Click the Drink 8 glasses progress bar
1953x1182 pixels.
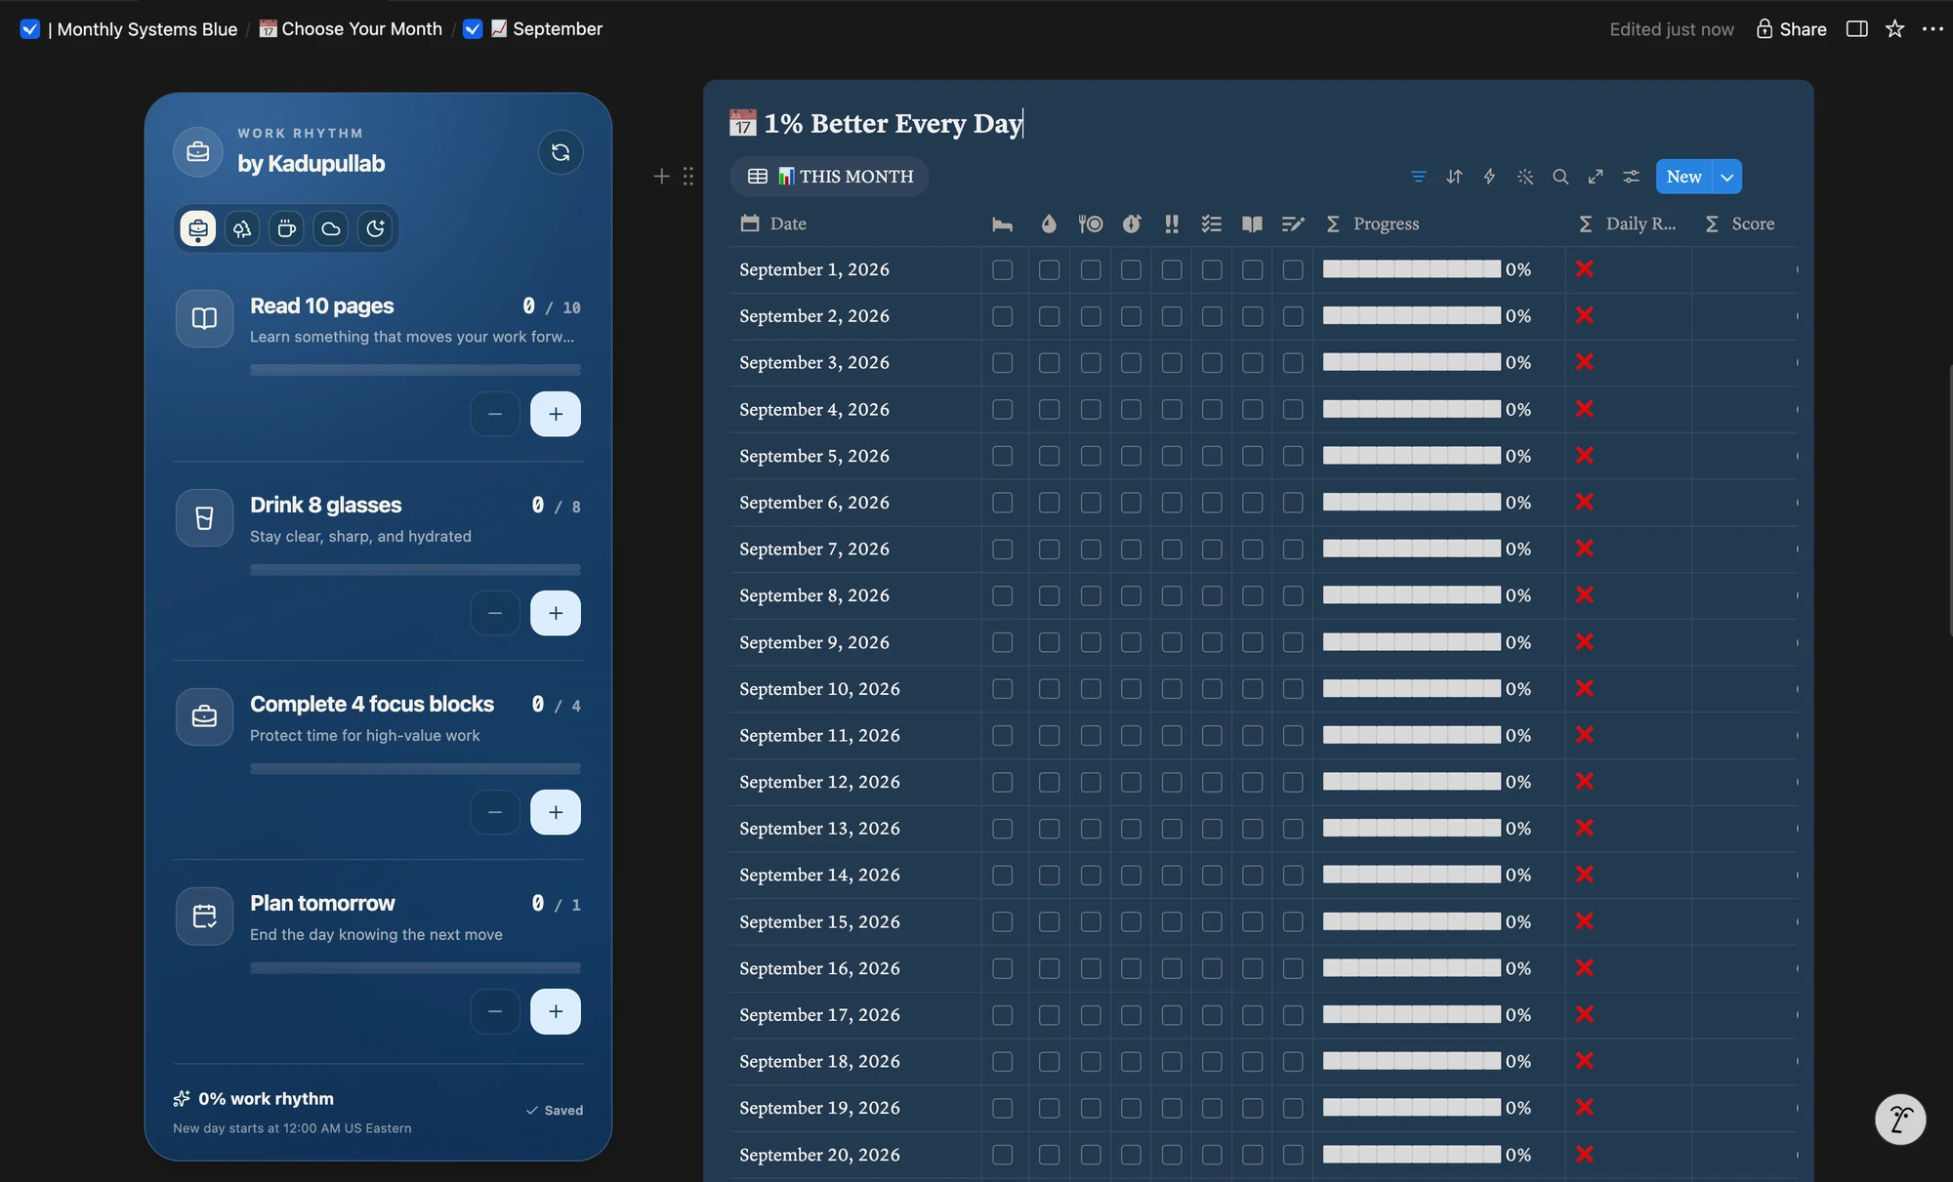tap(415, 569)
